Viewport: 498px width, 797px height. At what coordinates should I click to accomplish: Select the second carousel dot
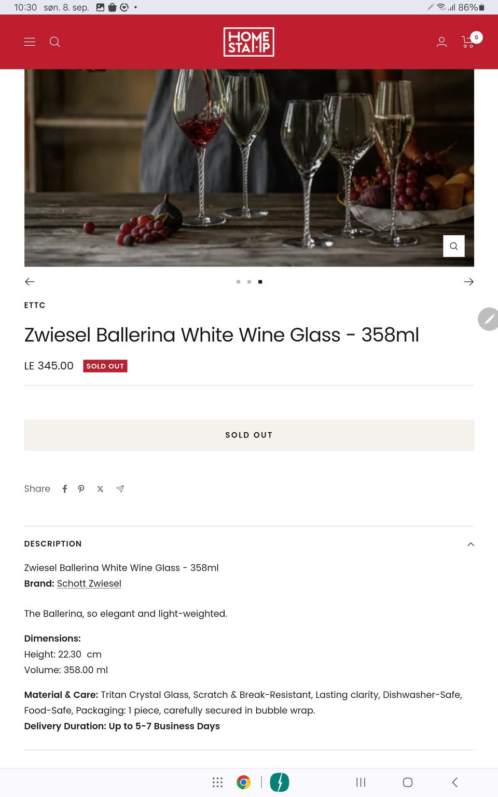[x=249, y=282]
